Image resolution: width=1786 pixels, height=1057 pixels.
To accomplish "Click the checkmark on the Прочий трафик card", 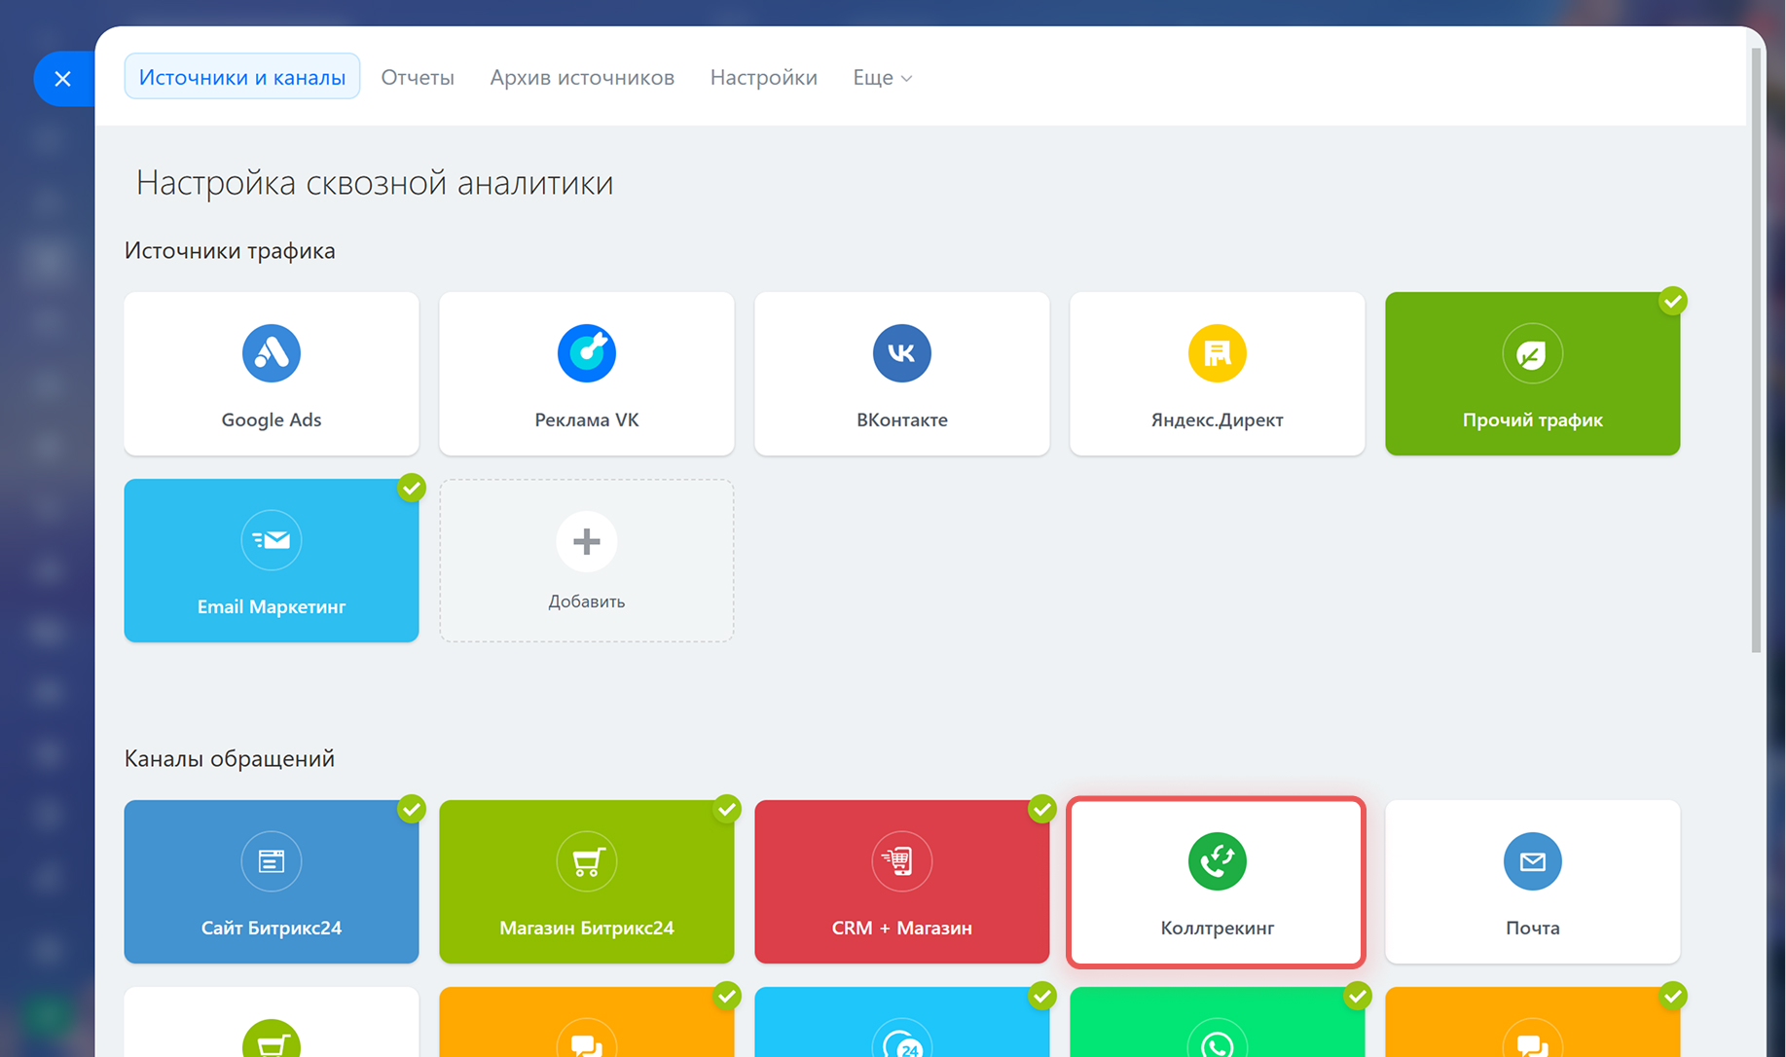I will pyautogui.click(x=1673, y=301).
